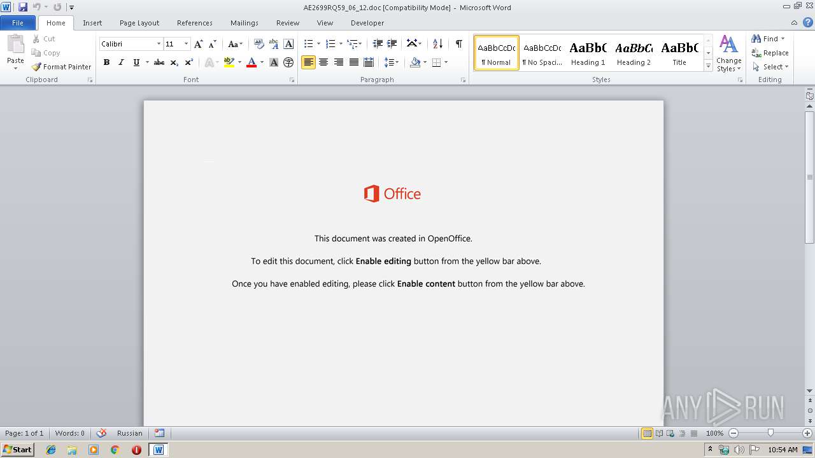The image size is (815, 458).
Task: Click Clear Formatting icon
Action: coord(259,44)
